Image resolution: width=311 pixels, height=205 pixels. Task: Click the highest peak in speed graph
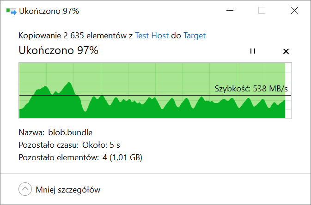coord(69,83)
